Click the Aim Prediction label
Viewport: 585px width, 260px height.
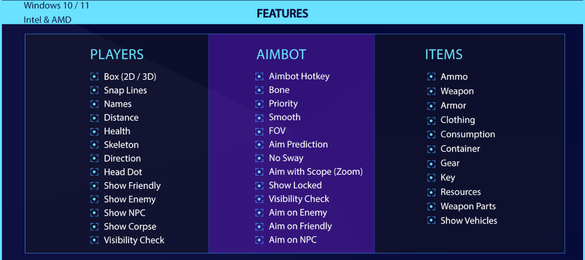[298, 144]
